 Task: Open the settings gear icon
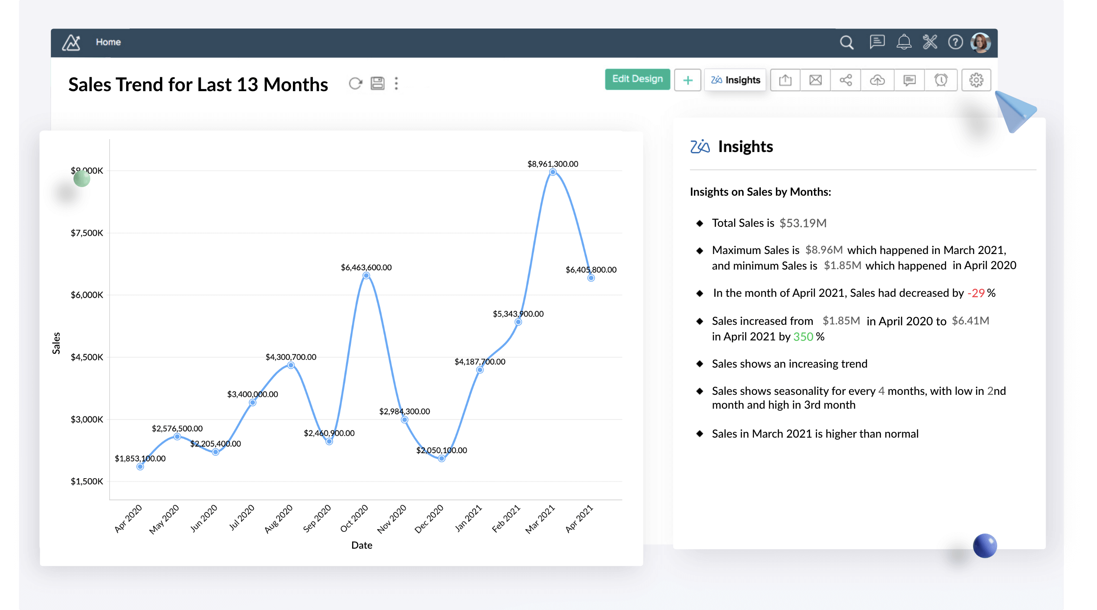pos(976,80)
